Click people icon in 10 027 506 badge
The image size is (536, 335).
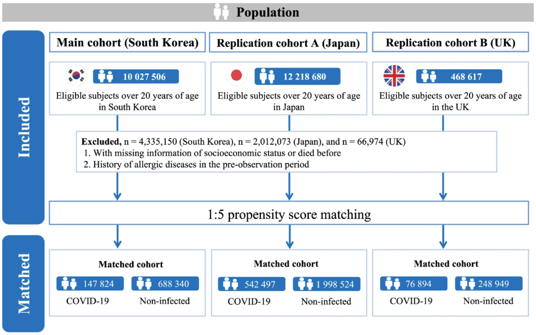tap(106, 76)
